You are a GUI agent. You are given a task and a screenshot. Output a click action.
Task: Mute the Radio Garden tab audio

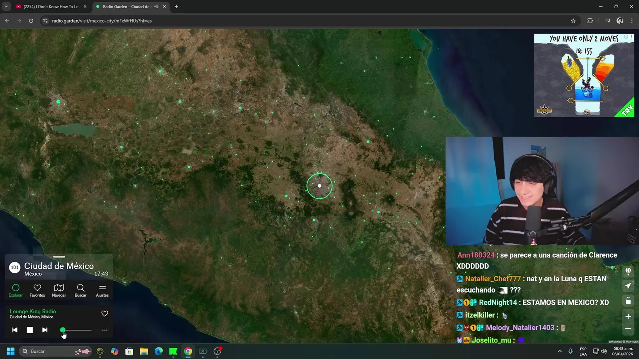[x=156, y=7]
